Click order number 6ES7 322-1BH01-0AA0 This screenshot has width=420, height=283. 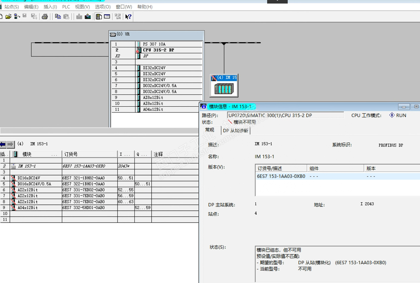tap(84, 184)
